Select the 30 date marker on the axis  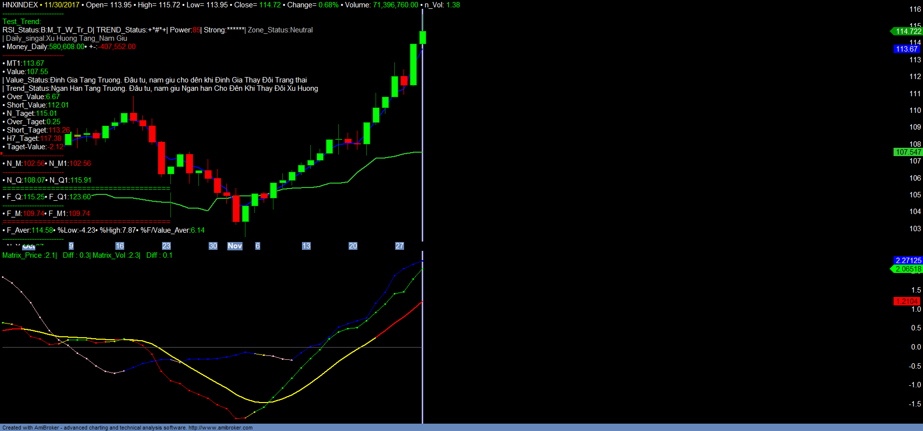click(x=213, y=246)
